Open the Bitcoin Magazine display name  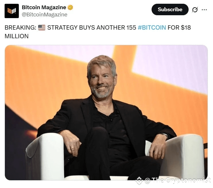click(44, 7)
